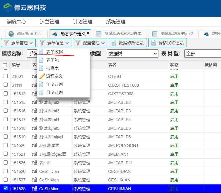Select 月度计划 from the dropdown menu

point(54,92)
